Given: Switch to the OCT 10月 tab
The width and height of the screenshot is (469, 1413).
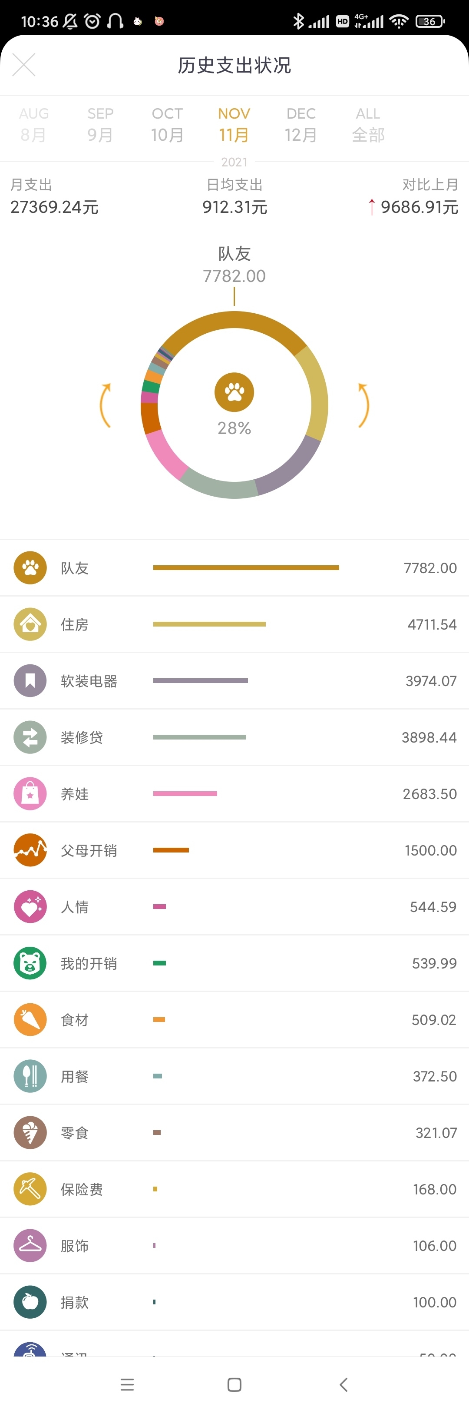Looking at the screenshot, I should coord(167,125).
